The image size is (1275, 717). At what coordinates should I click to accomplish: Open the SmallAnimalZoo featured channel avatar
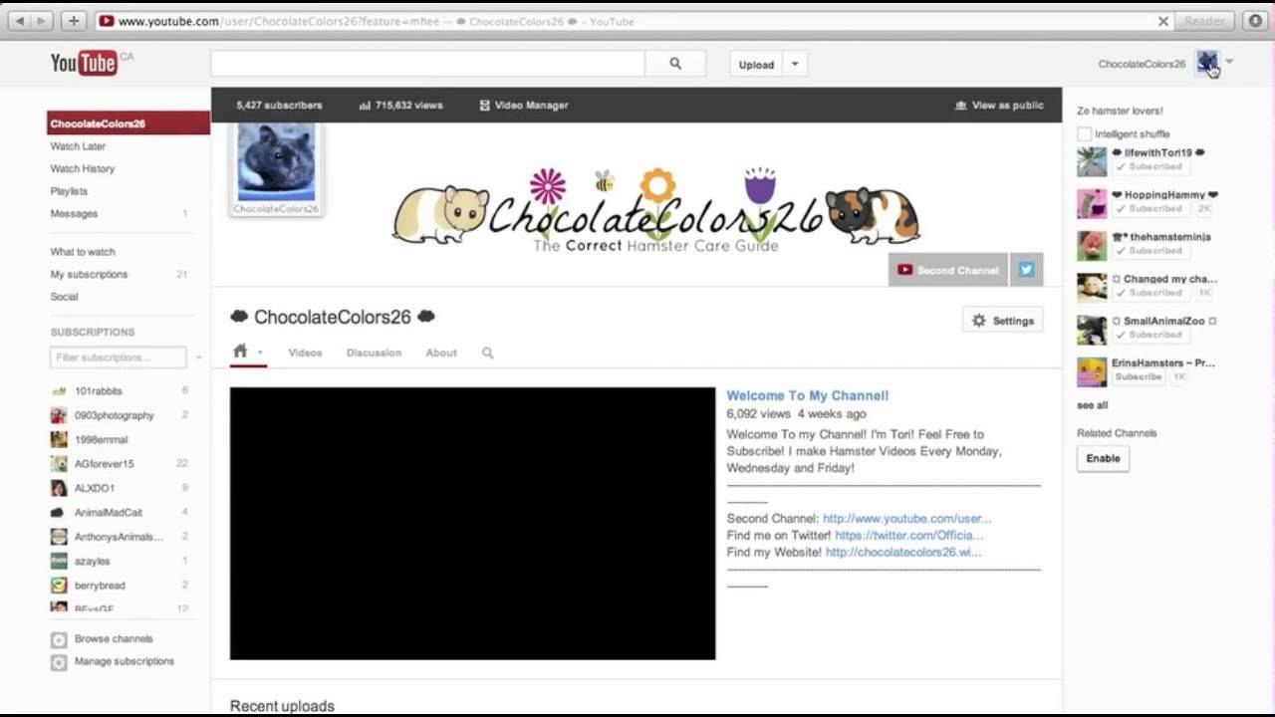[1092, 330]
